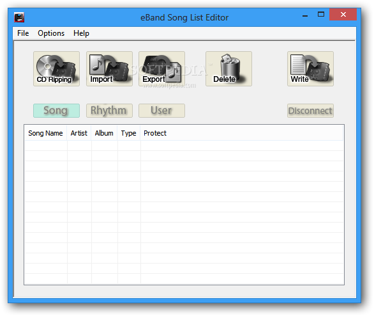
Task: Click the Write to device icon
Action: [310, 68]
